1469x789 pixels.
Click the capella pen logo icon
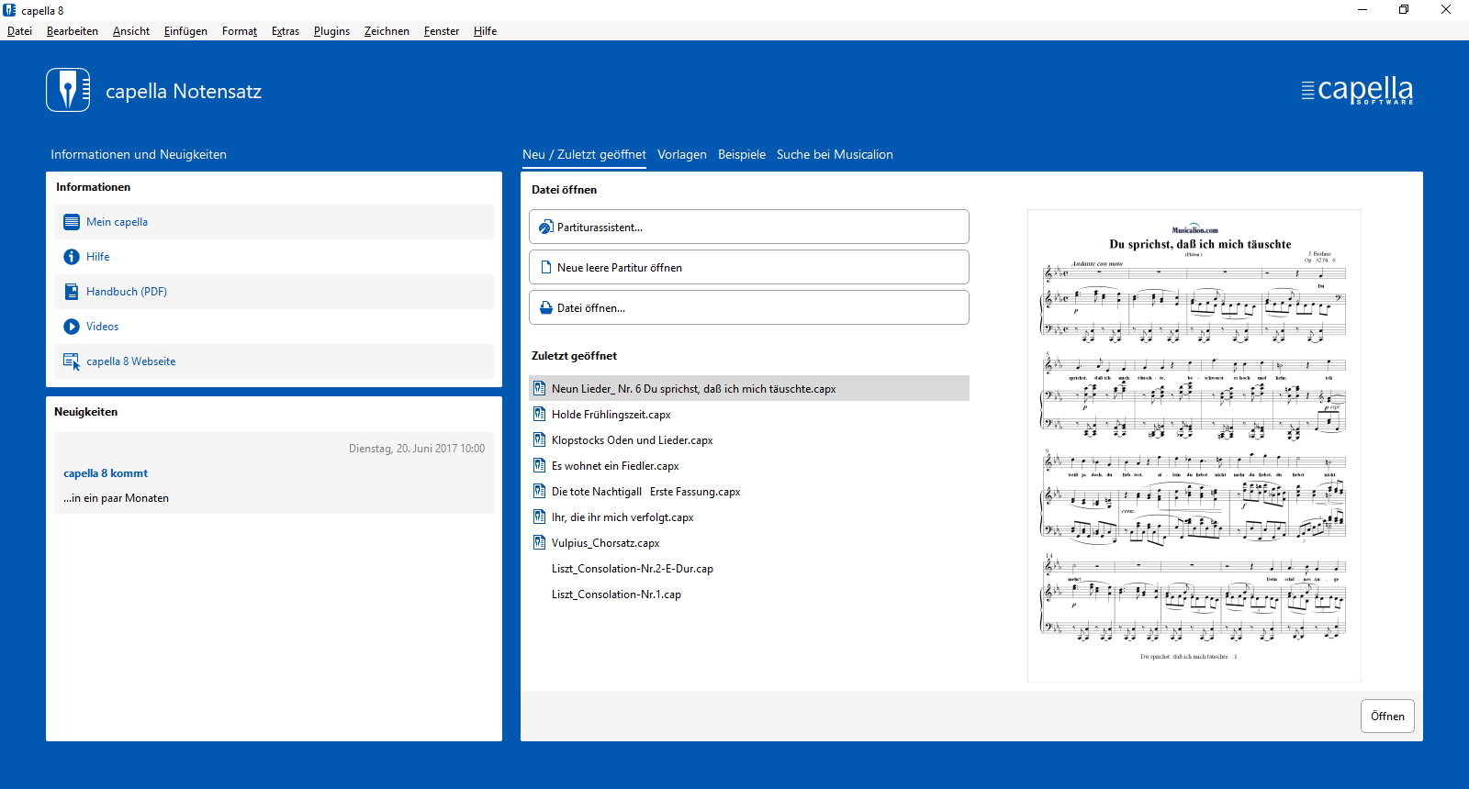point(68,90)
